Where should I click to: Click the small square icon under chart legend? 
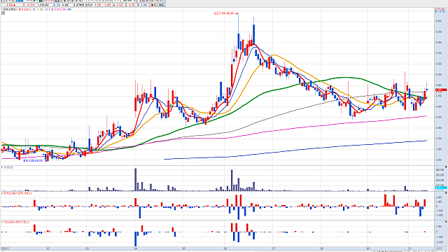coord(3,13)
